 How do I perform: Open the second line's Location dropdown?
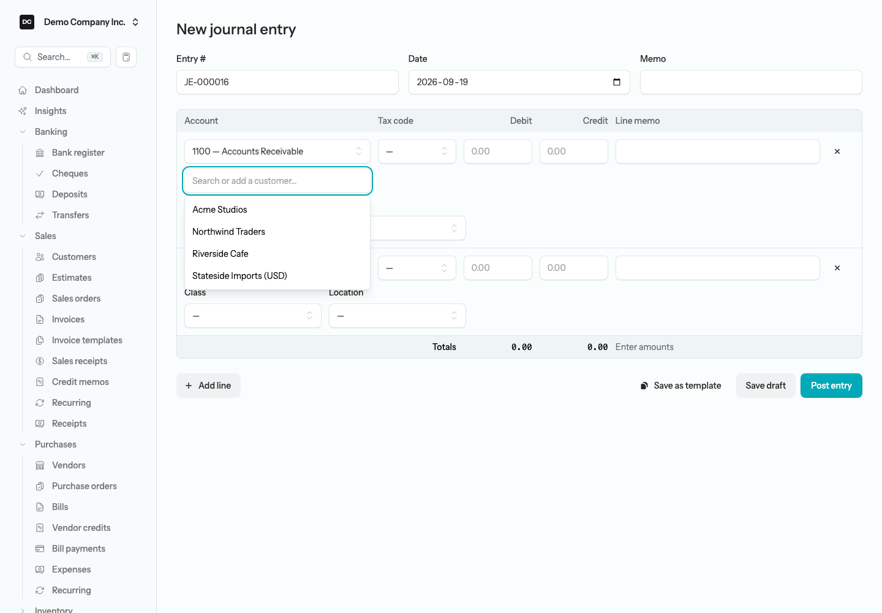(398, 316)
